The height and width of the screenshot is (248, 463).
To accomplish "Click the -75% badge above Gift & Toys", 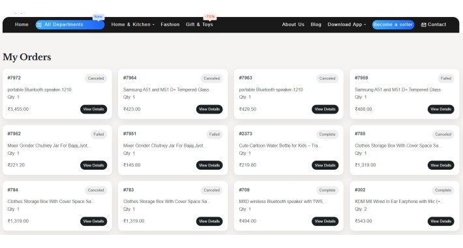I will pyautogui.click(x=210, y=16).
